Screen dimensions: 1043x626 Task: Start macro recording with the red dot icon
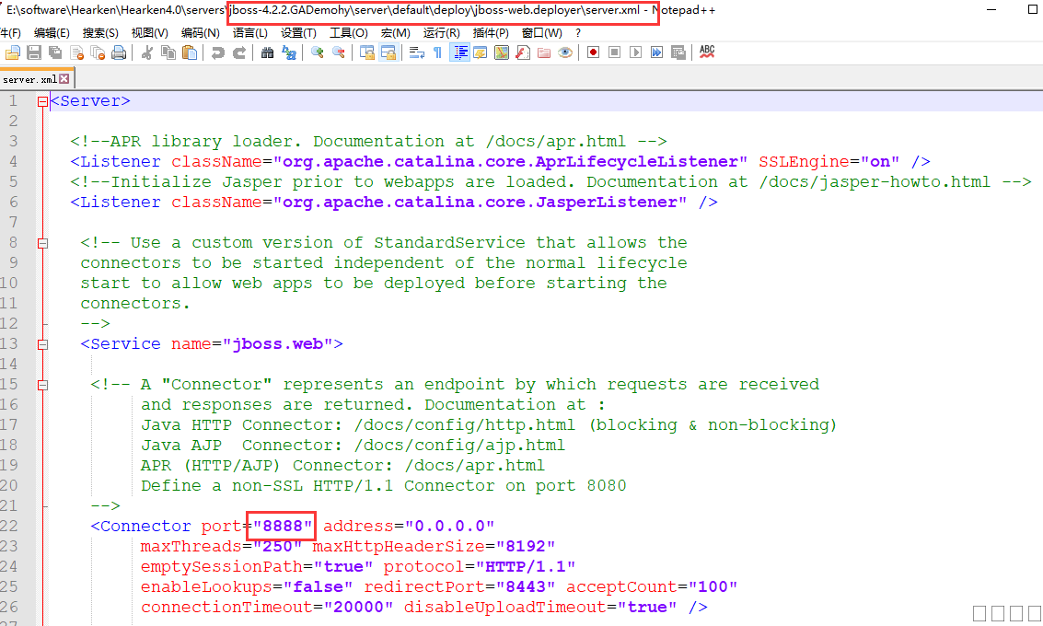[x=593, y=53]
